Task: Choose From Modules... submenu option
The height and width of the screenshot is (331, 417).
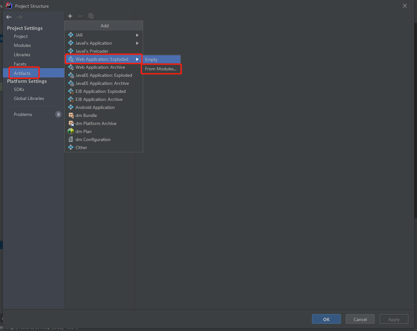Action: click(161, 69)
